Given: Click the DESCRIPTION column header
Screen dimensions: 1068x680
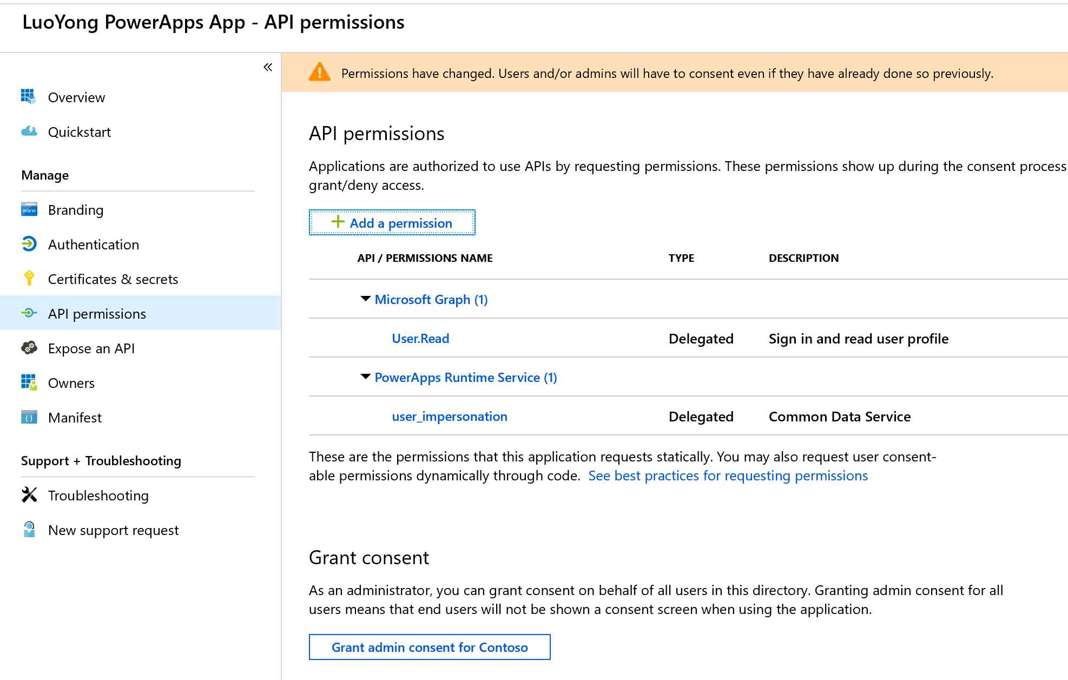Looking at the screenshot, I should point(803,258).
